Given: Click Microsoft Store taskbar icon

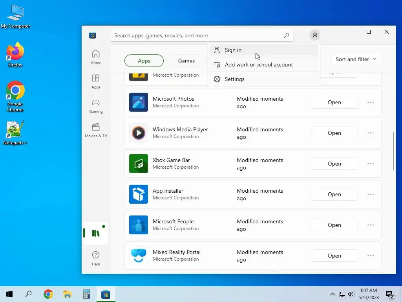Looking at the screenshot, I should pyautogui.click(x=106, y=294).
